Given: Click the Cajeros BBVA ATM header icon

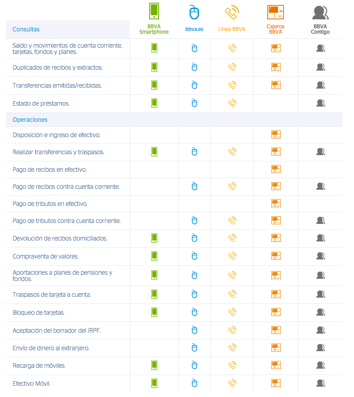Looking at the screenshot, I should (x=275, y=12).
